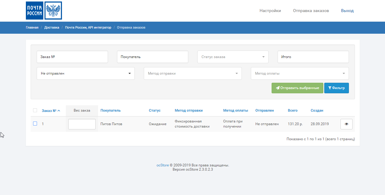This screenshot has height=195, width=385.
Task: Expand the Не отправлен dropdown
Action: 85,73
